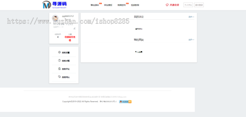This screenshot has height=117, width=246.
Task: Click 更多>> next to 我的回复
Action: pyautogui.click(x=191, y=40)
